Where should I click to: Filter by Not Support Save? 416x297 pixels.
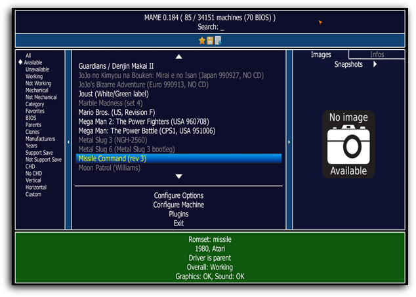[x=43, y=159]
